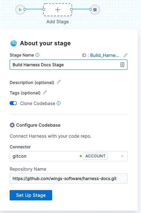Edit Tags with its pencil icon
This screenshot has height=213, width=141.
(x=45, y=92)
